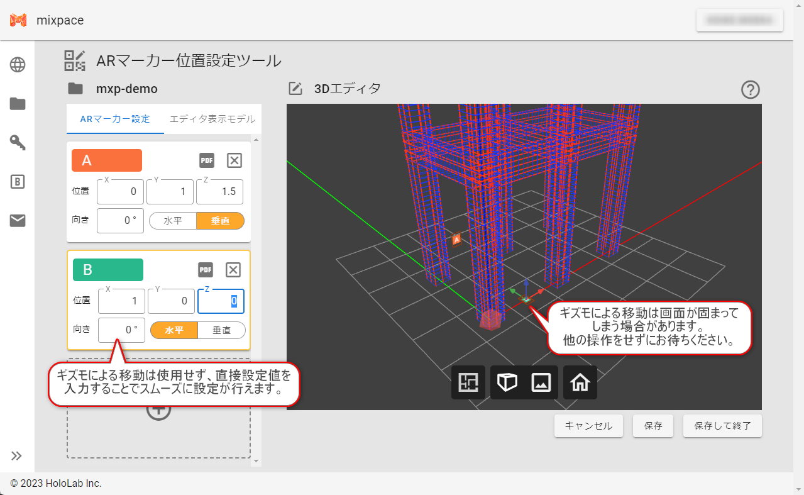Reset the camera with the home icon

coord(580,382)
